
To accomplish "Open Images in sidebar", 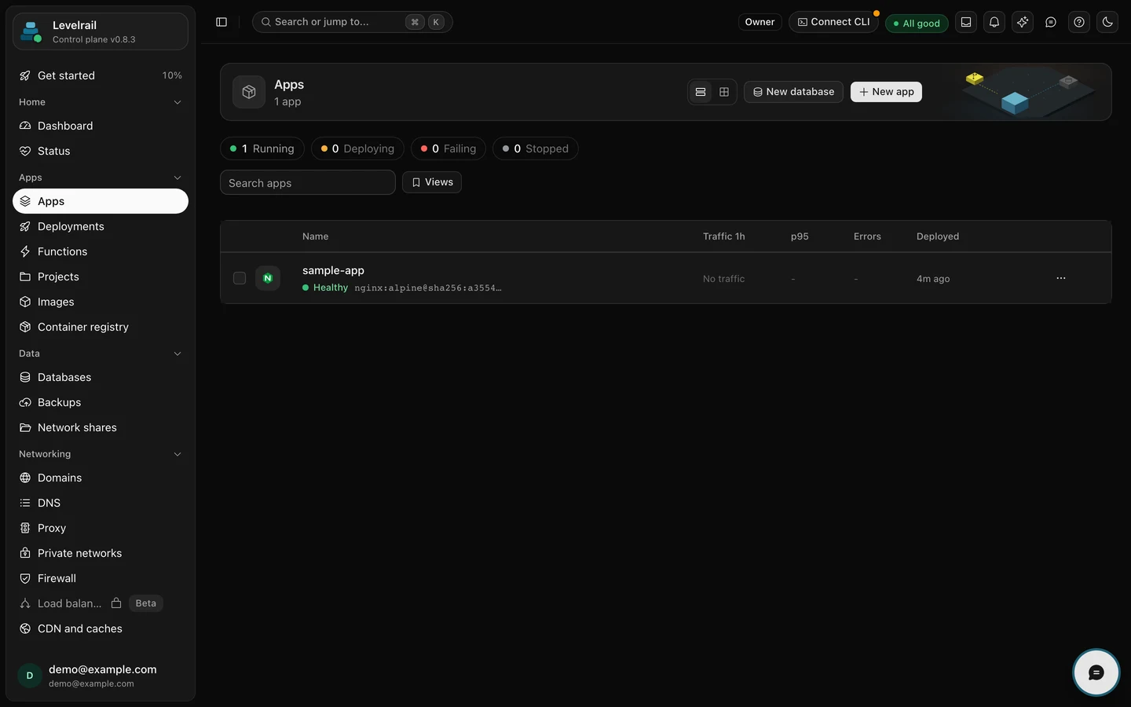I will [x=101, y=302].
